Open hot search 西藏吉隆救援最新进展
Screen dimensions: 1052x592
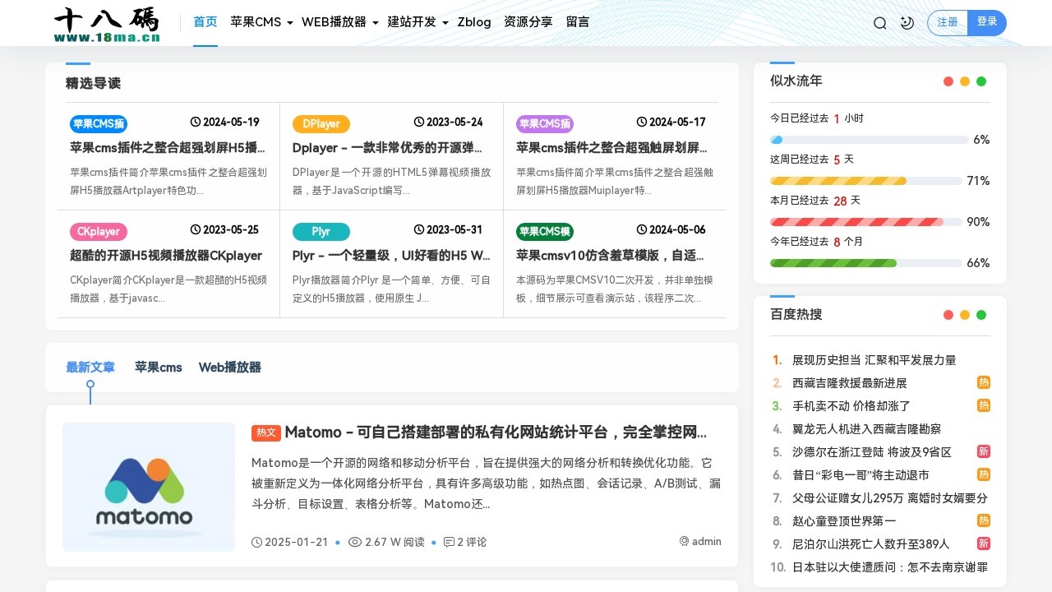pos(850,383)
